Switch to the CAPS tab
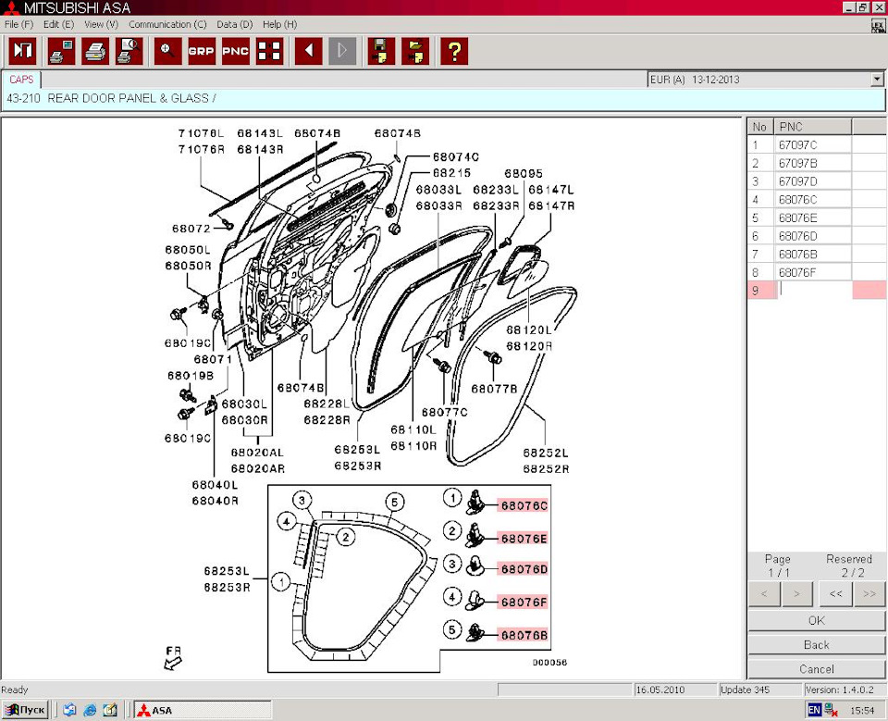 21,80
